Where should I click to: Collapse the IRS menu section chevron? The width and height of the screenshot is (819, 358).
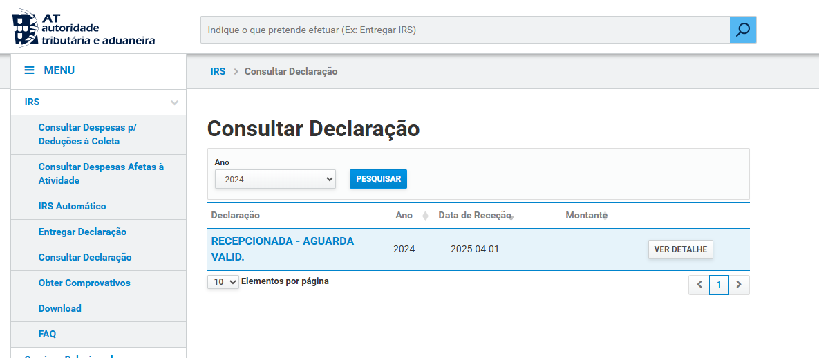pyautogui.click(x=174, y=102)
